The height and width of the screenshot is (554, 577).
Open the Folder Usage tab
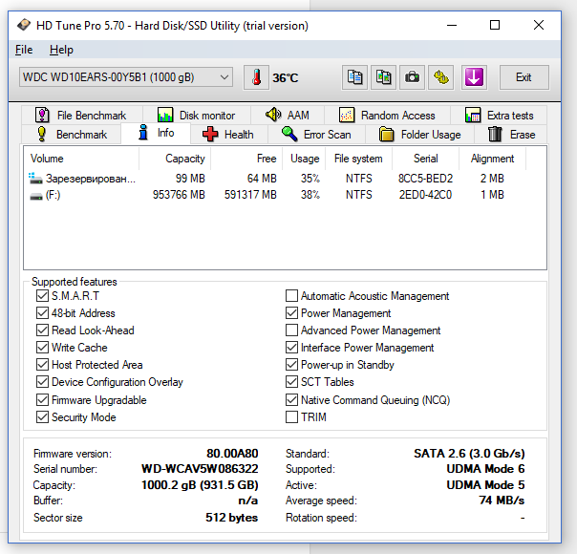coord(419,135)
